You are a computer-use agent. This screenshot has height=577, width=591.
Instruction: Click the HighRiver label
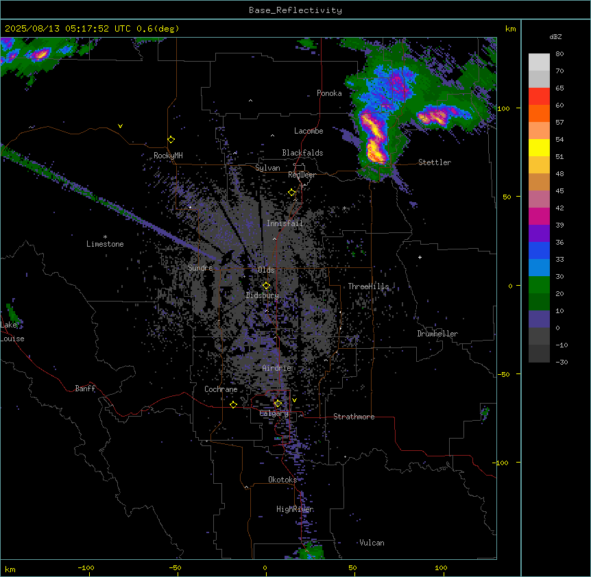(295, 509)
